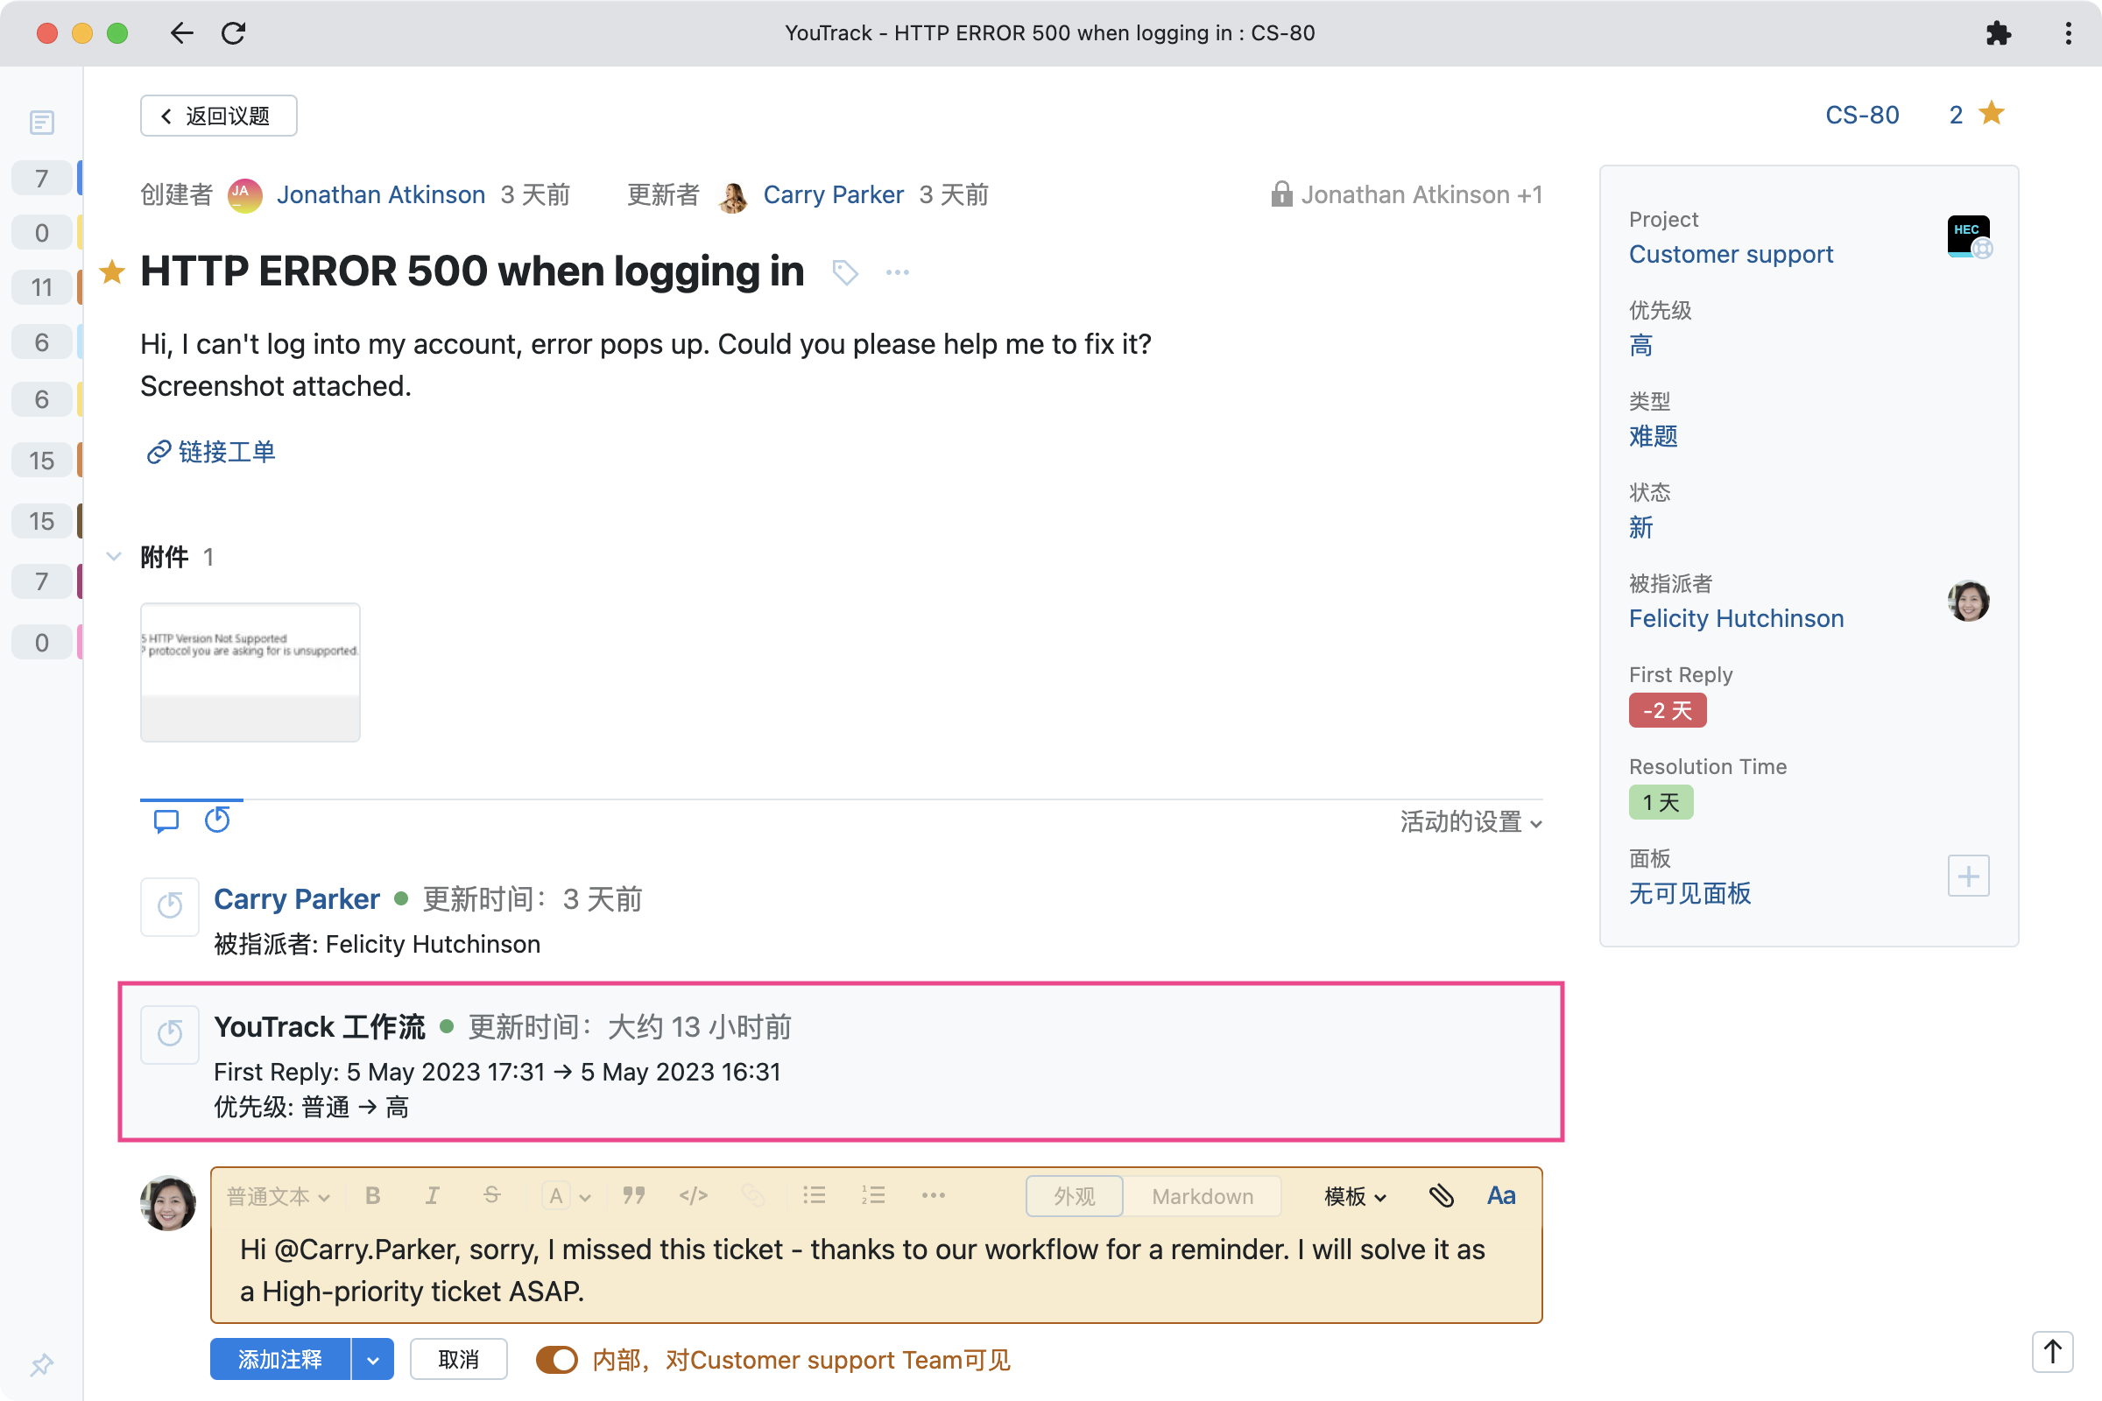The image size is (2102, 1401).
Task: Open Jonathan Atkinson creator profile link
Action: (x=381, y=194)
